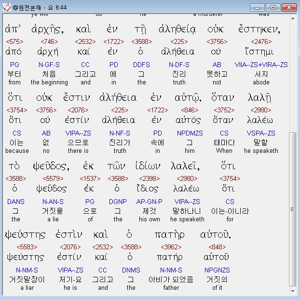This screenshot has width=300, height=299.
Task: Click the Korean gloss 거짓말장이
Action: (27, 280)
